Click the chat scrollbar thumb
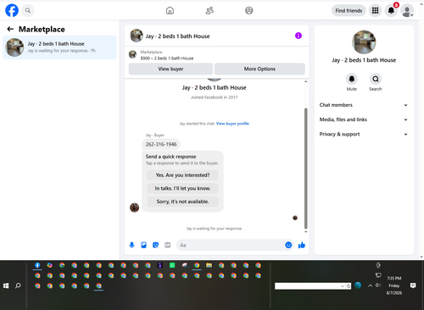Image resolution: width=424 pixels, height=310 pixels. pyautogui.click(x=305, y=169)
